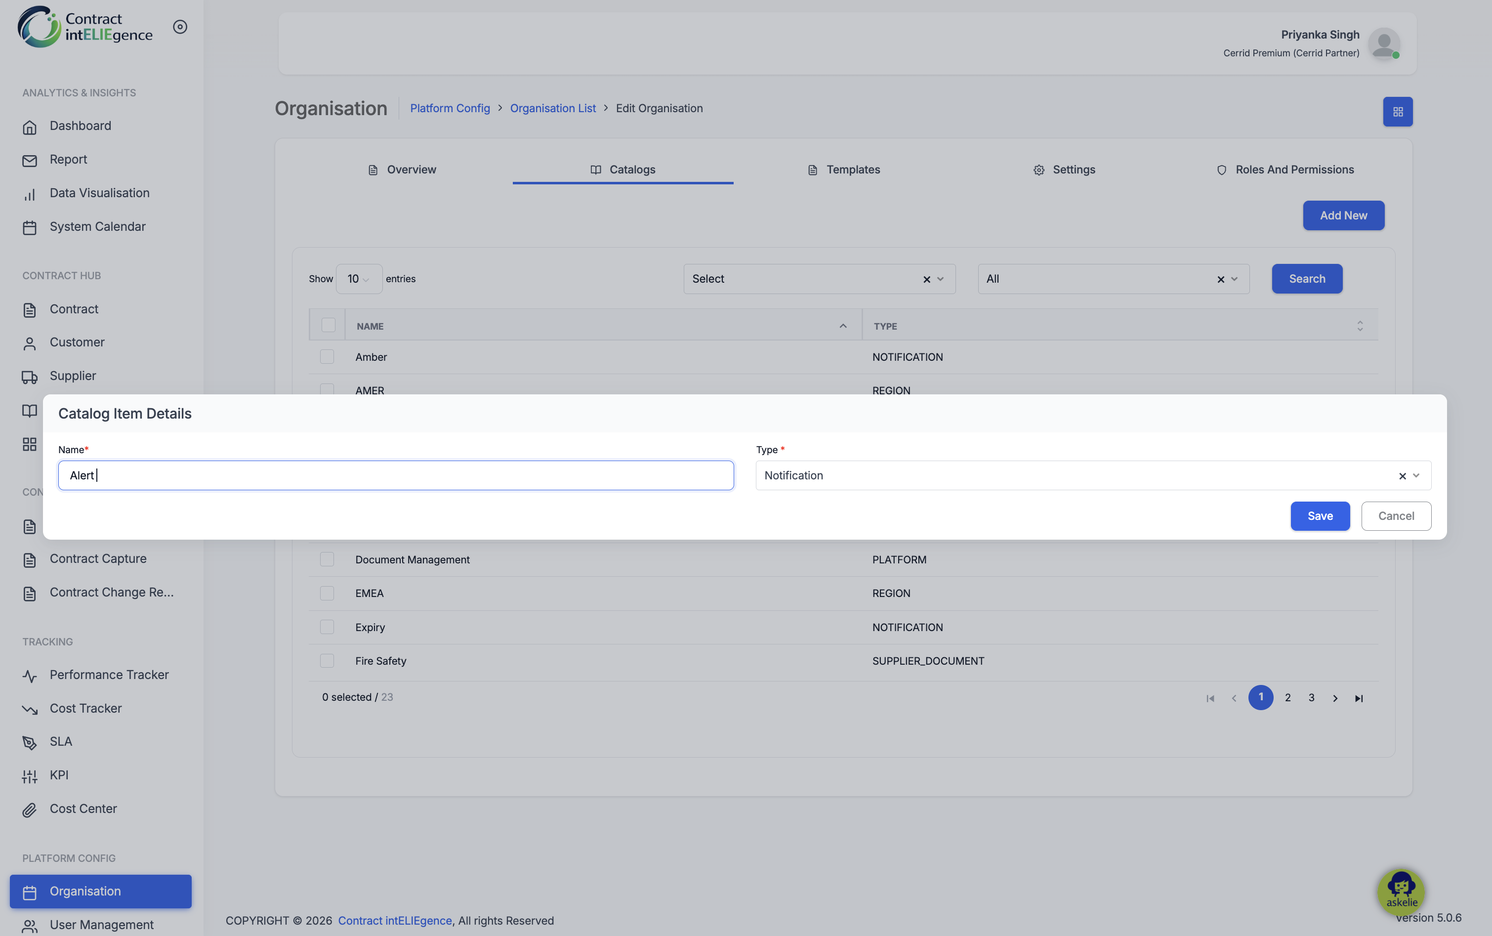
Task: Go to page 2 of results
Action: (x=1288, y=698)
